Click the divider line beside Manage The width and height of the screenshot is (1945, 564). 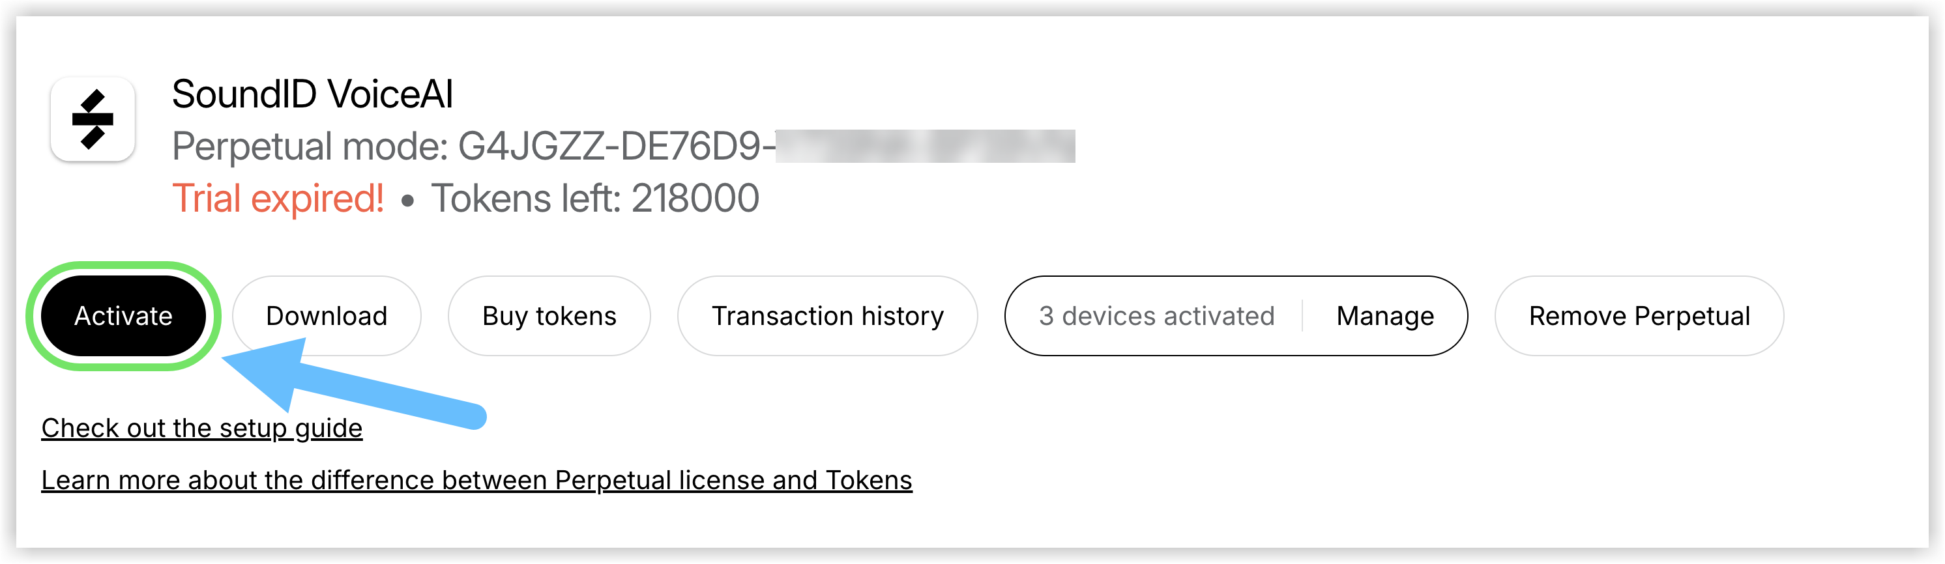click(x=1302, y=316)
